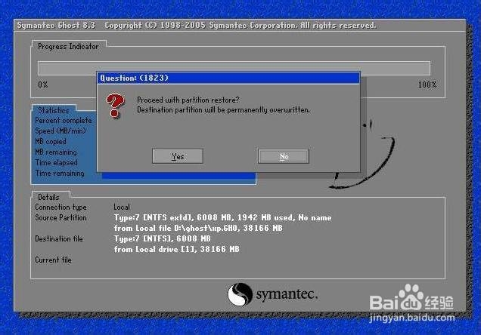Click the "MB remaining" row
Viewport: 481px width, 335px height.
click(56, 152)
